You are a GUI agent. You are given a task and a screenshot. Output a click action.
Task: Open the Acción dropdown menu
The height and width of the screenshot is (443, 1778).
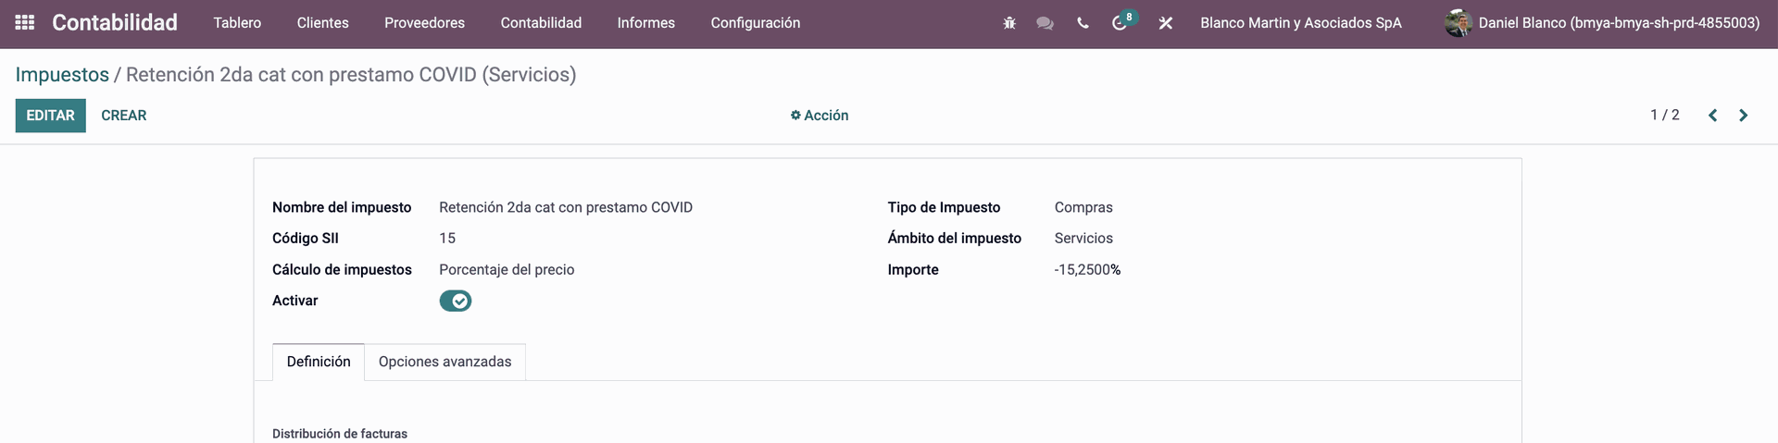pyautogui.click(x=820, y=116)
